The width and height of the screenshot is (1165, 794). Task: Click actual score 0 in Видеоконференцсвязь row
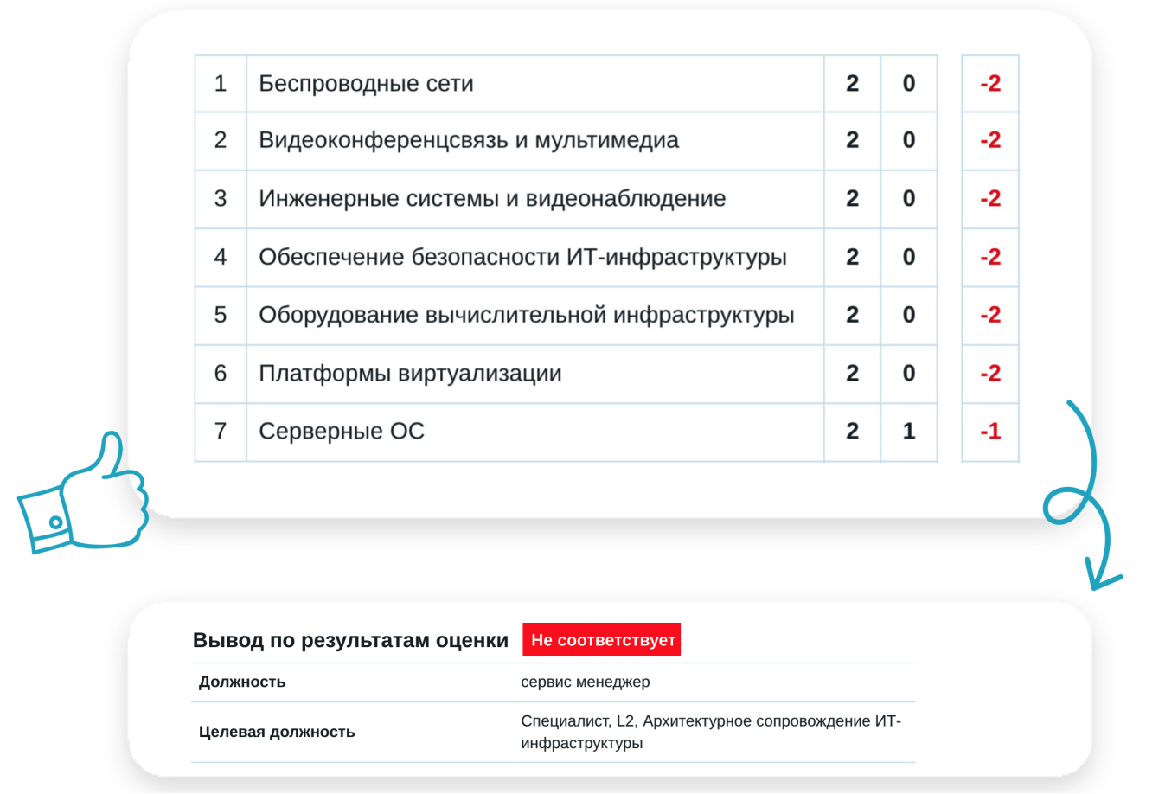[x=909, y=140]
